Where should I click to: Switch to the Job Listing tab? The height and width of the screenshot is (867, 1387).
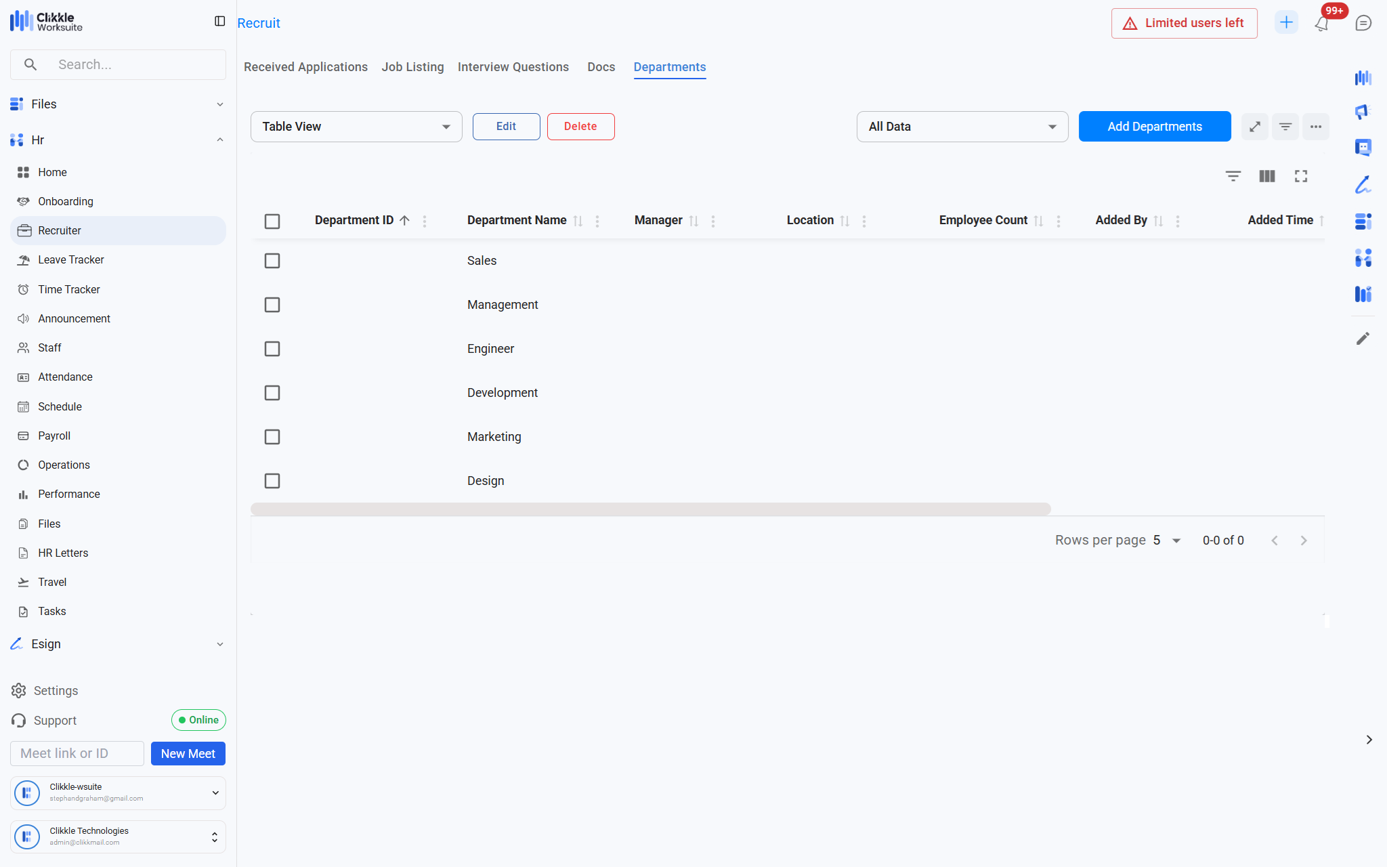pyautogui.click(x=412, y=67)
